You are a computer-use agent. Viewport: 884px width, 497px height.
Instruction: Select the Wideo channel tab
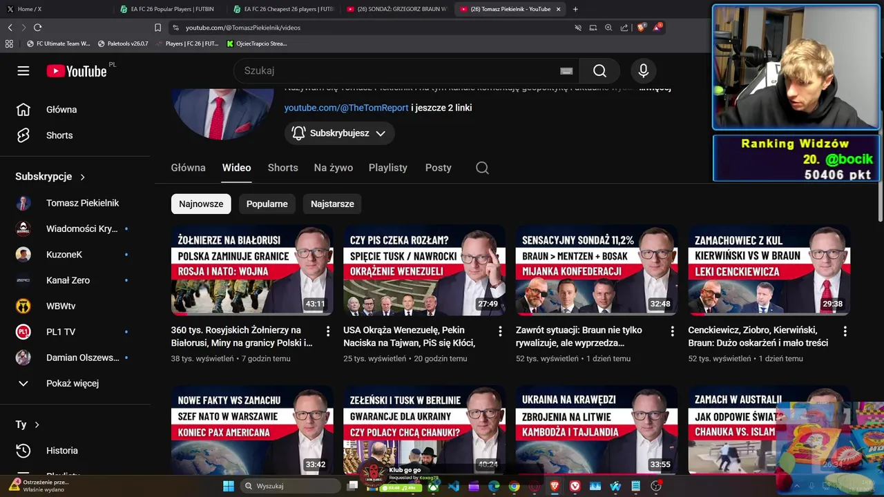(236, 168)
